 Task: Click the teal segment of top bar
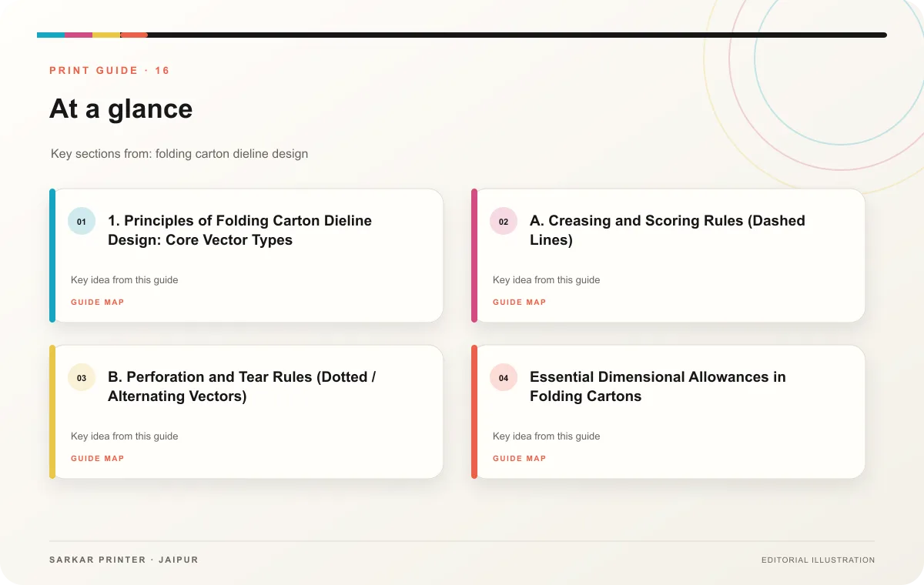[51, 35]
